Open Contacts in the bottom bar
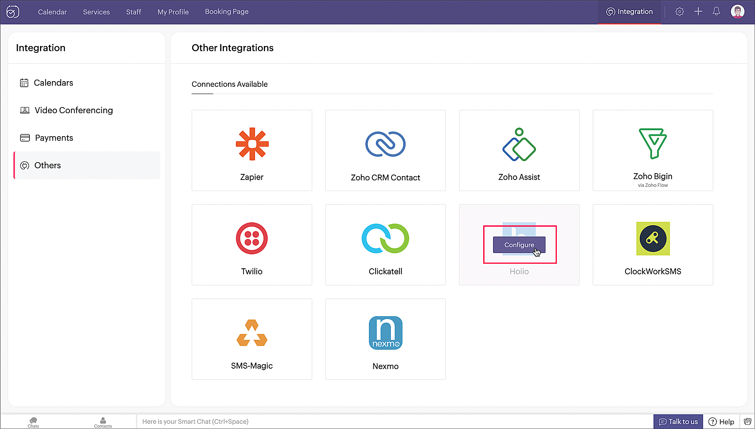Image resolution: width=755 pixels, height=429 pixels. (103, 422)
